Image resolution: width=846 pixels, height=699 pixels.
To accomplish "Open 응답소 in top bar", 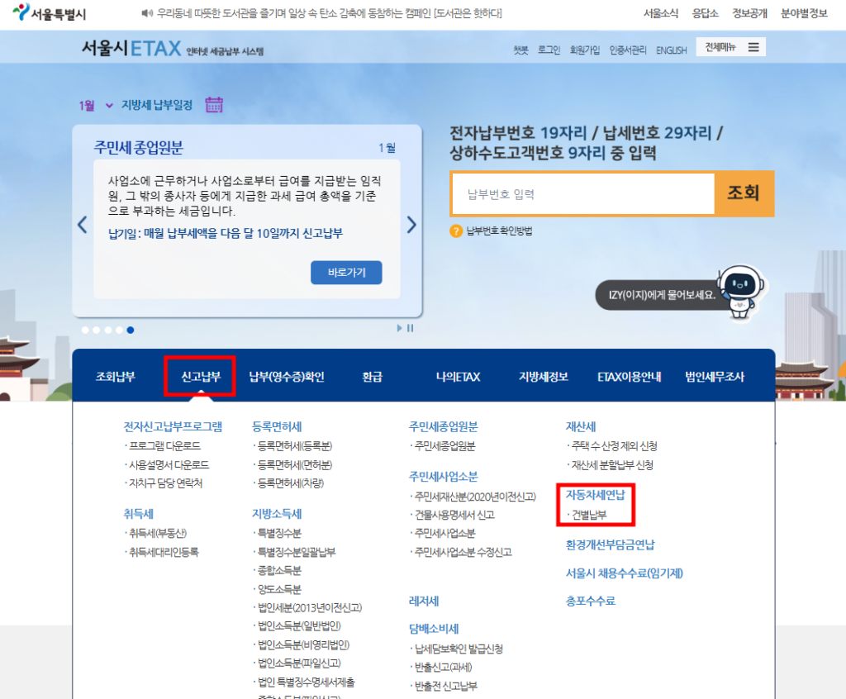I will coord(706,13).
